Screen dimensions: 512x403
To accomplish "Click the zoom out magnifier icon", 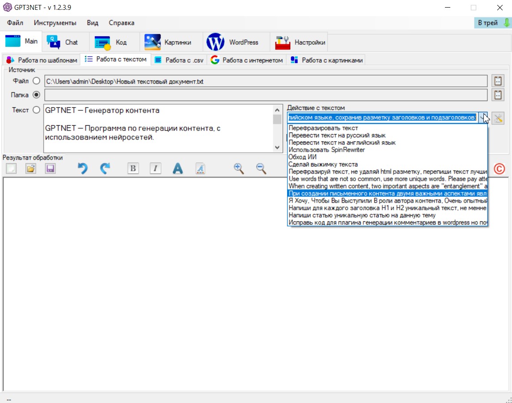I will coord(261,169).
